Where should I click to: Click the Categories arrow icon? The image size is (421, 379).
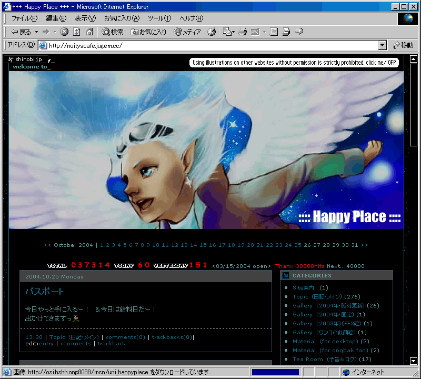286,275
